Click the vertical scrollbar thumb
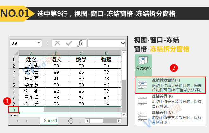The image size is (209, 133). click(124, 68)
